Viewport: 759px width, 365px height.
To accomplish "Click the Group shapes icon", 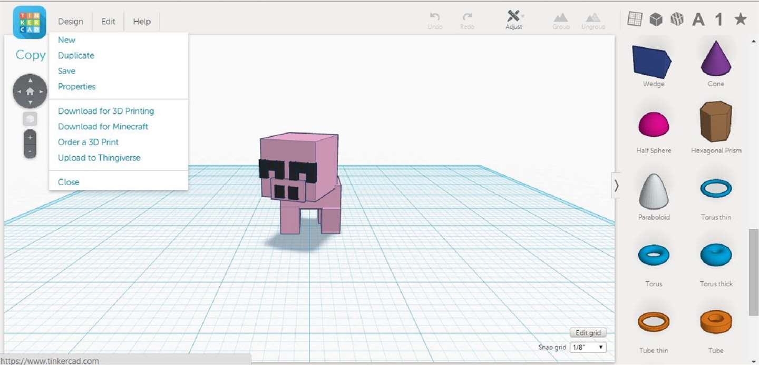I will 560,17.
